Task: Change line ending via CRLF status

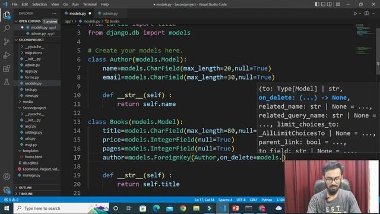Action: 254,200
